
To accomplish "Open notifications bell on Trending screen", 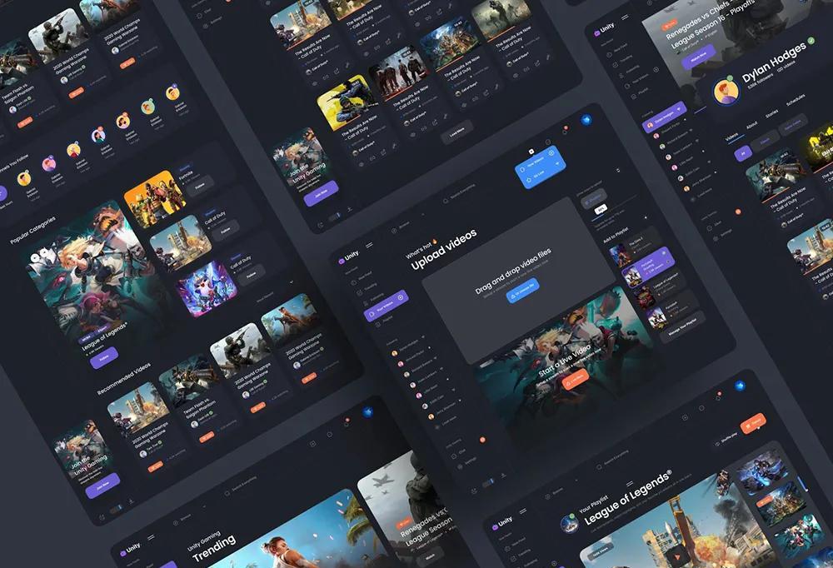I will tap(347, 422).
